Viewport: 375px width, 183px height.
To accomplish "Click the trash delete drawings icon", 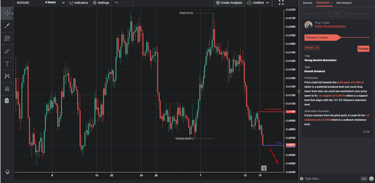I will coord(7,101).
